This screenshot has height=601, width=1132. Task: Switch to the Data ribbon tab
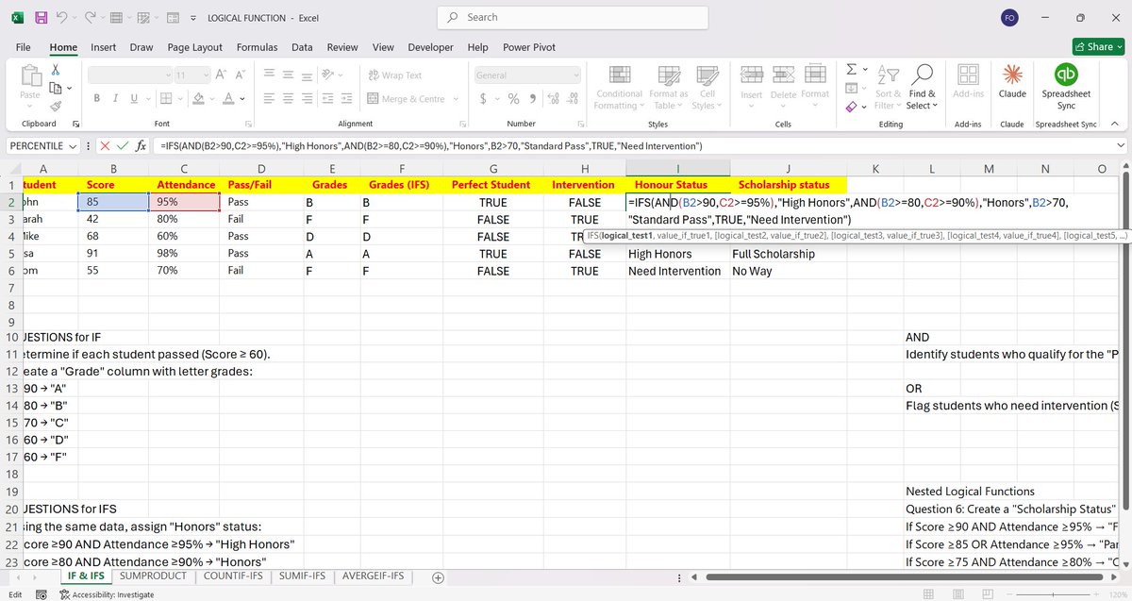tap(302, 47)
